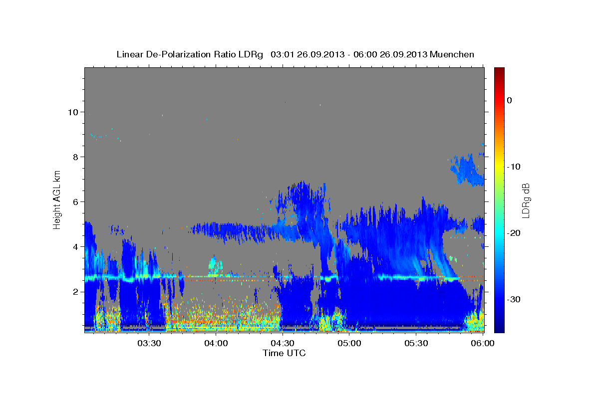Viewport: 599px width, 399px height.
Task: Click the colorbar value -10 label
Action: tap(513, 167)
